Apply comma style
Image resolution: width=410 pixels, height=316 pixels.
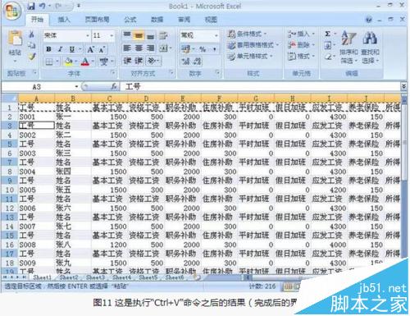pos(215,49)
